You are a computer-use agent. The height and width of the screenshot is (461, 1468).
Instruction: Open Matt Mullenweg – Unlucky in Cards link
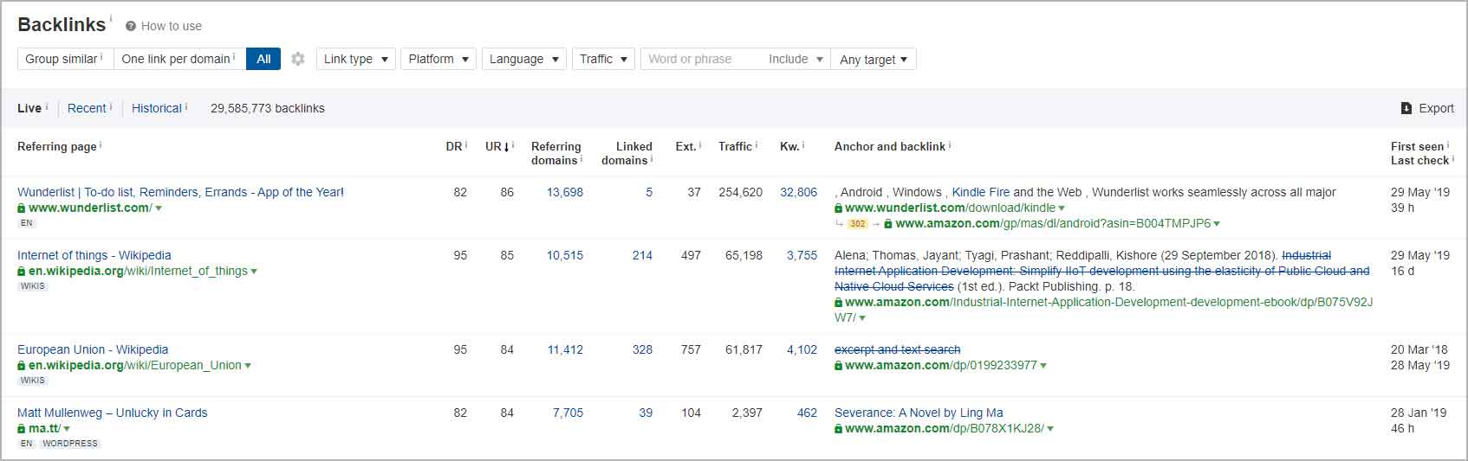113,413
